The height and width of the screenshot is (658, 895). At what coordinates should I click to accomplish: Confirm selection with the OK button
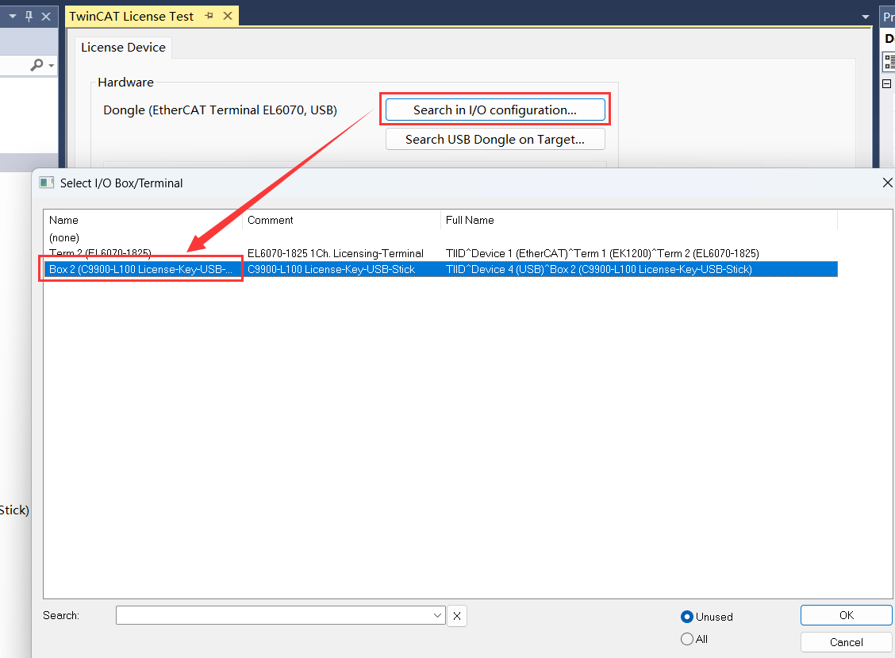846,615
